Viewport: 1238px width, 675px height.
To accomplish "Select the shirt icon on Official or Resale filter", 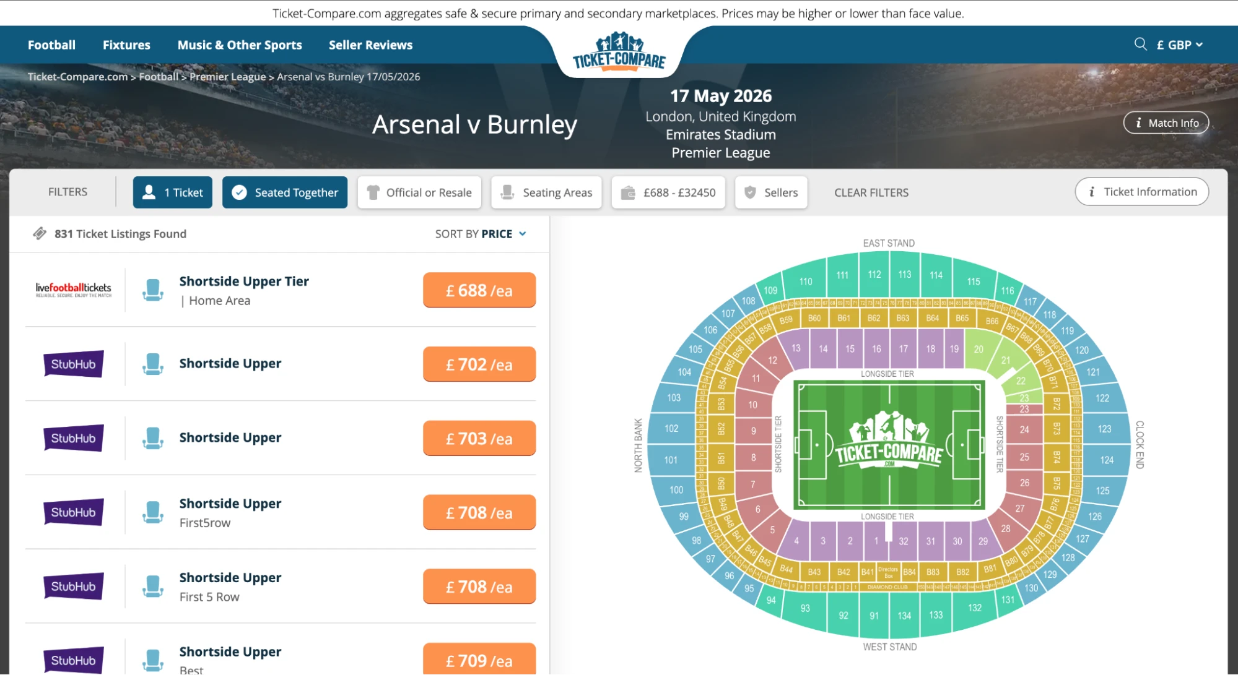I will (372, 192).
